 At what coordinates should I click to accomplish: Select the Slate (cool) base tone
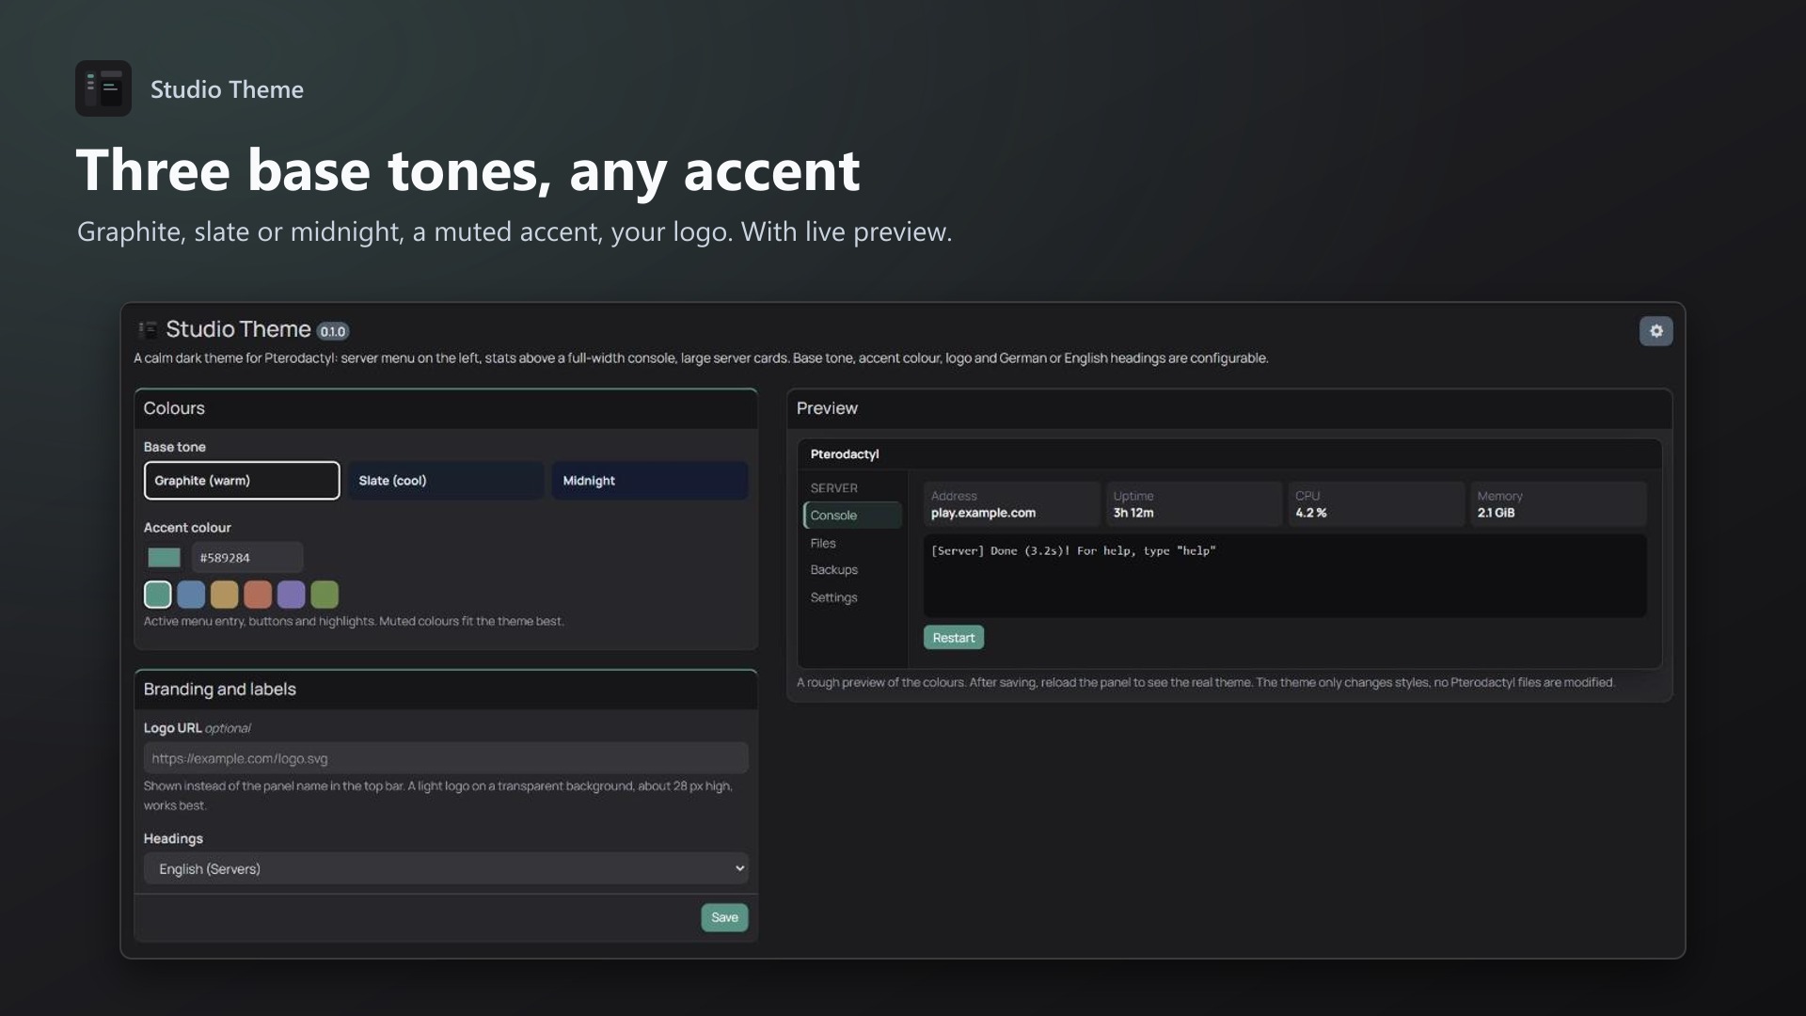[x=446, y=481]
